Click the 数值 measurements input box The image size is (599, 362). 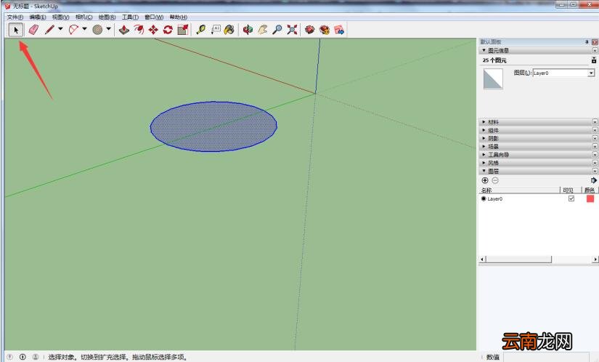click(x=545, y=357)
